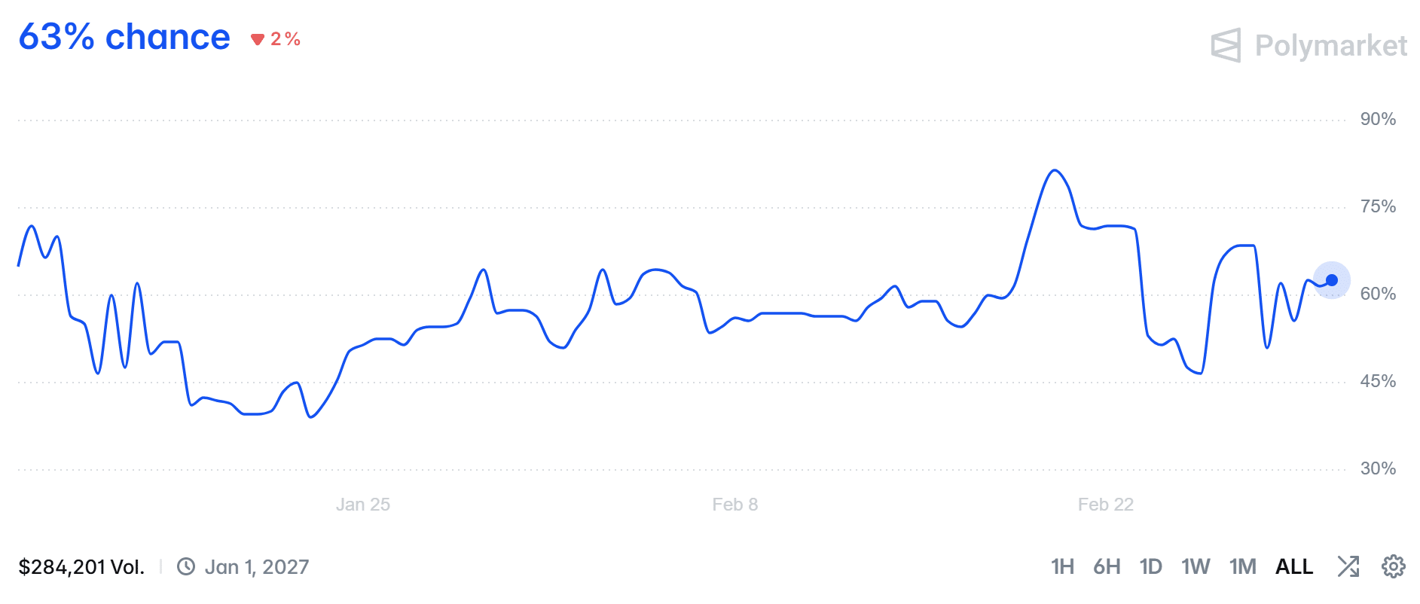Switch chart to 1M range
Viewport: 1420px width, 604px height.
click(1243, 566)
